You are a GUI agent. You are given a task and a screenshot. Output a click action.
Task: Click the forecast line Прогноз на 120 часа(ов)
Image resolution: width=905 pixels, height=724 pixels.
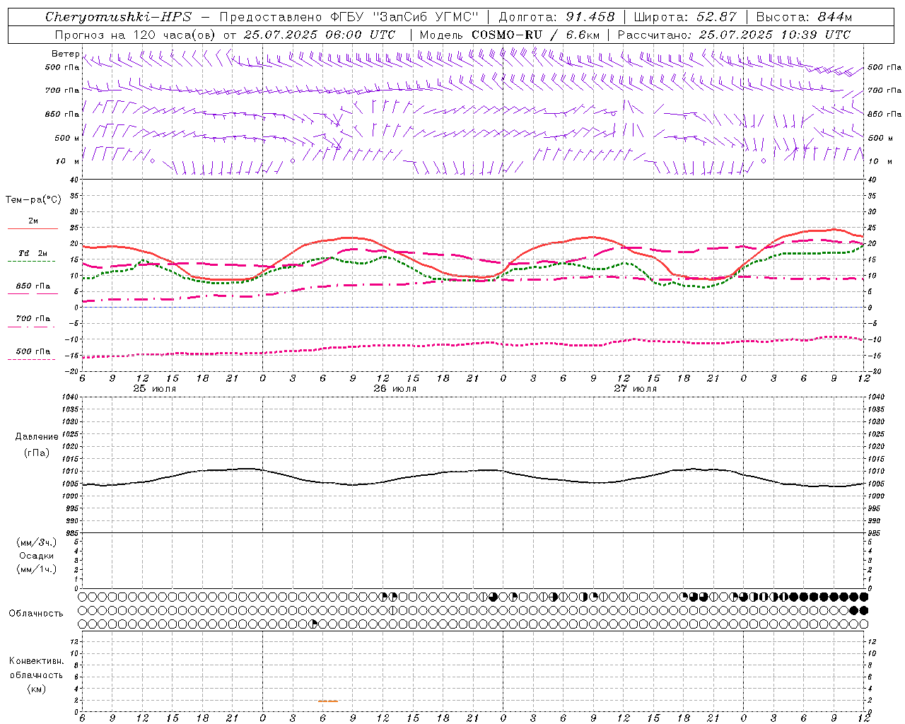(x=136, y=35)
